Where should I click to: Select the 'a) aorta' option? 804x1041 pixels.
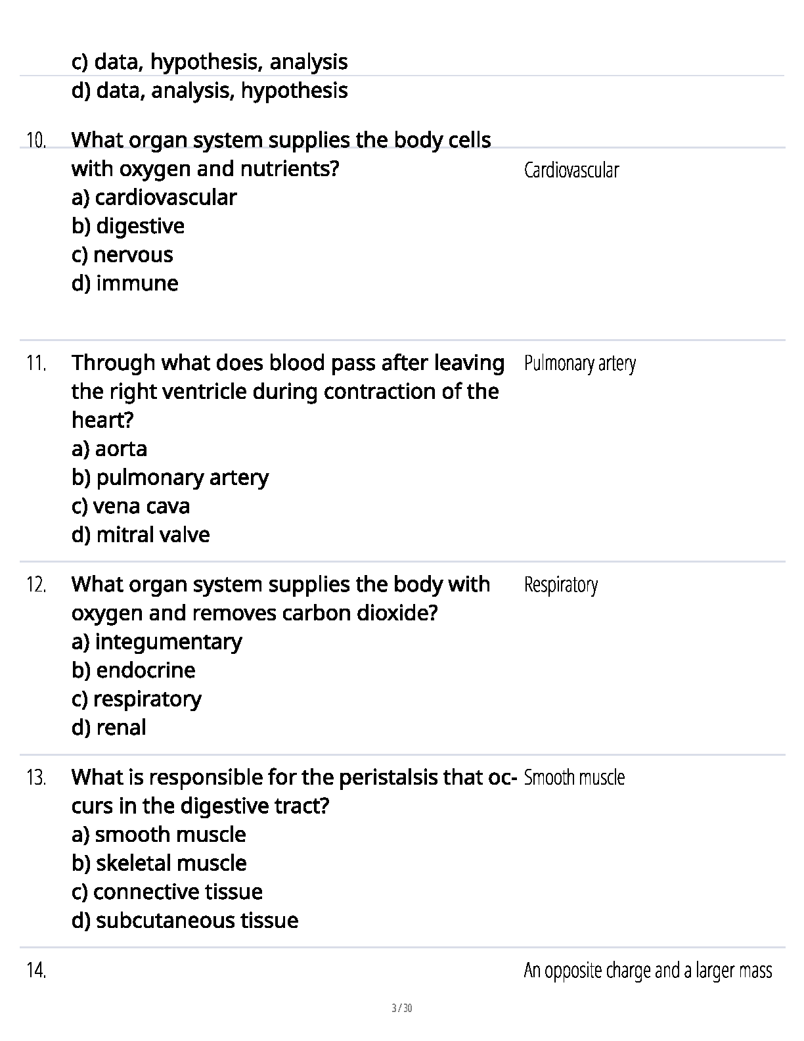click(109, 449)
